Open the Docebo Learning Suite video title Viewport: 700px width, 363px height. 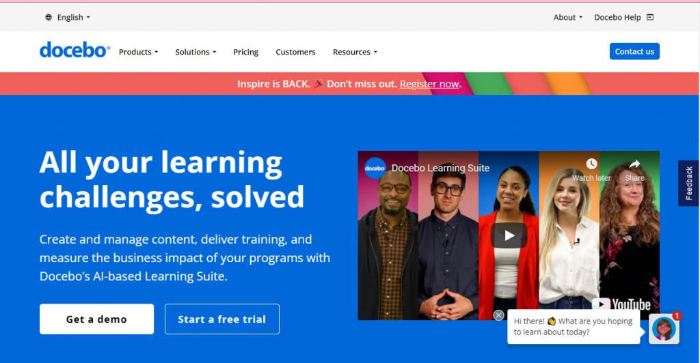tap(440, 168)
